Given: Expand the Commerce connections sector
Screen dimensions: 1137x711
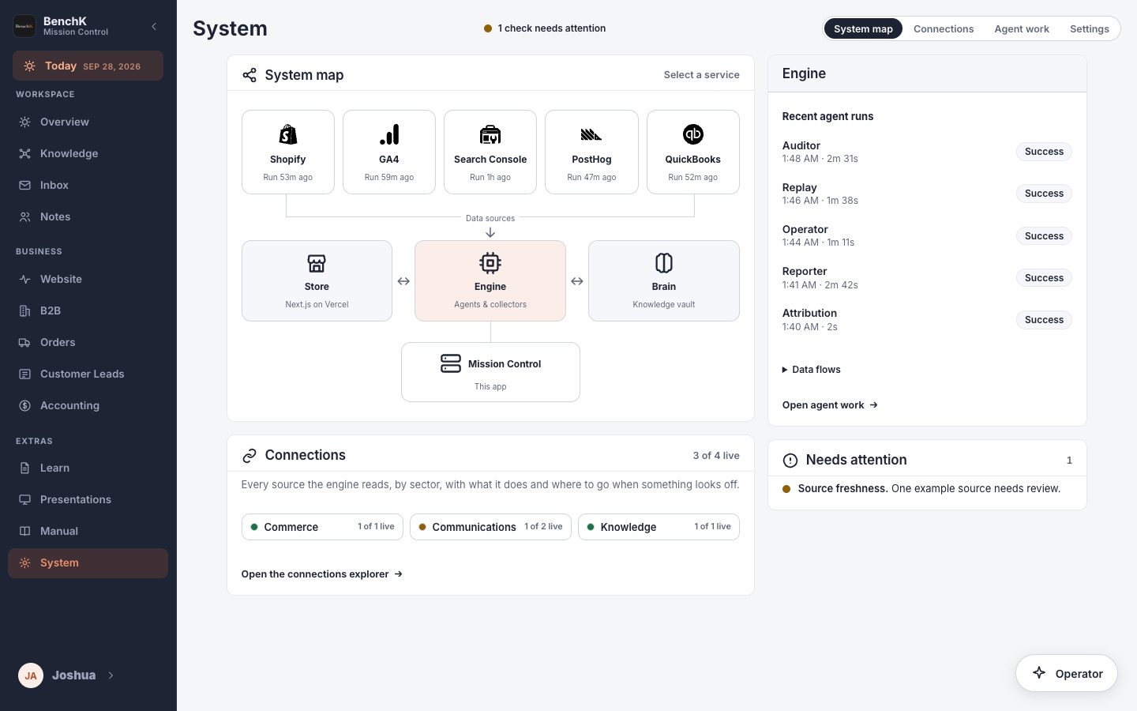Looking at the screenshot, I should [x=322, y=527].
